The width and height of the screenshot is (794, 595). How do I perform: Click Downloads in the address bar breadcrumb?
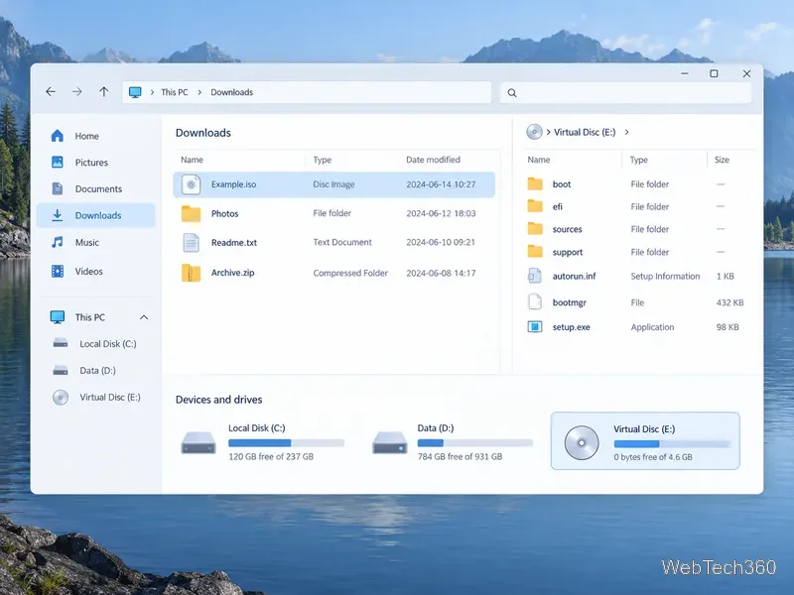pyautogui.click(x=232, y=92)
